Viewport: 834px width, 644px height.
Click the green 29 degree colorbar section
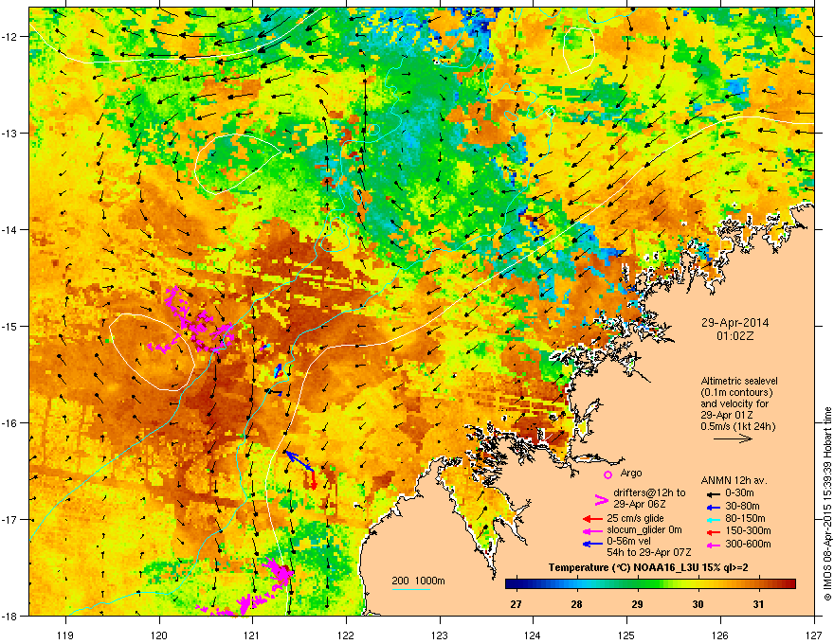tap(637, 584)
